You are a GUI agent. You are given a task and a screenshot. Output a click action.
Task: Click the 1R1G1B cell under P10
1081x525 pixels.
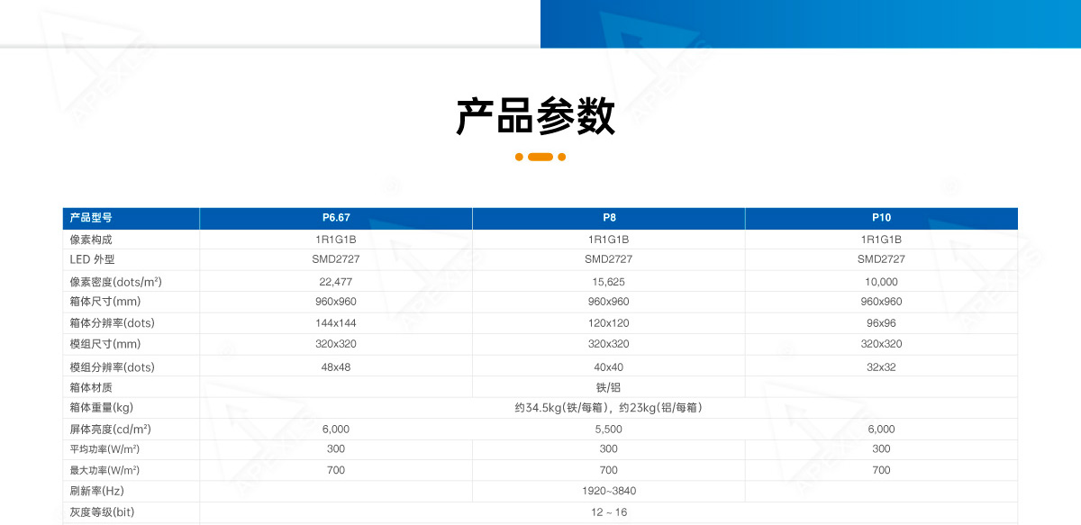click(x=882, y=240)
